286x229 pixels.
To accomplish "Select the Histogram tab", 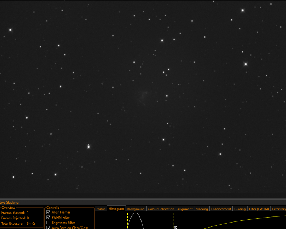I will (x=116, y=209).
